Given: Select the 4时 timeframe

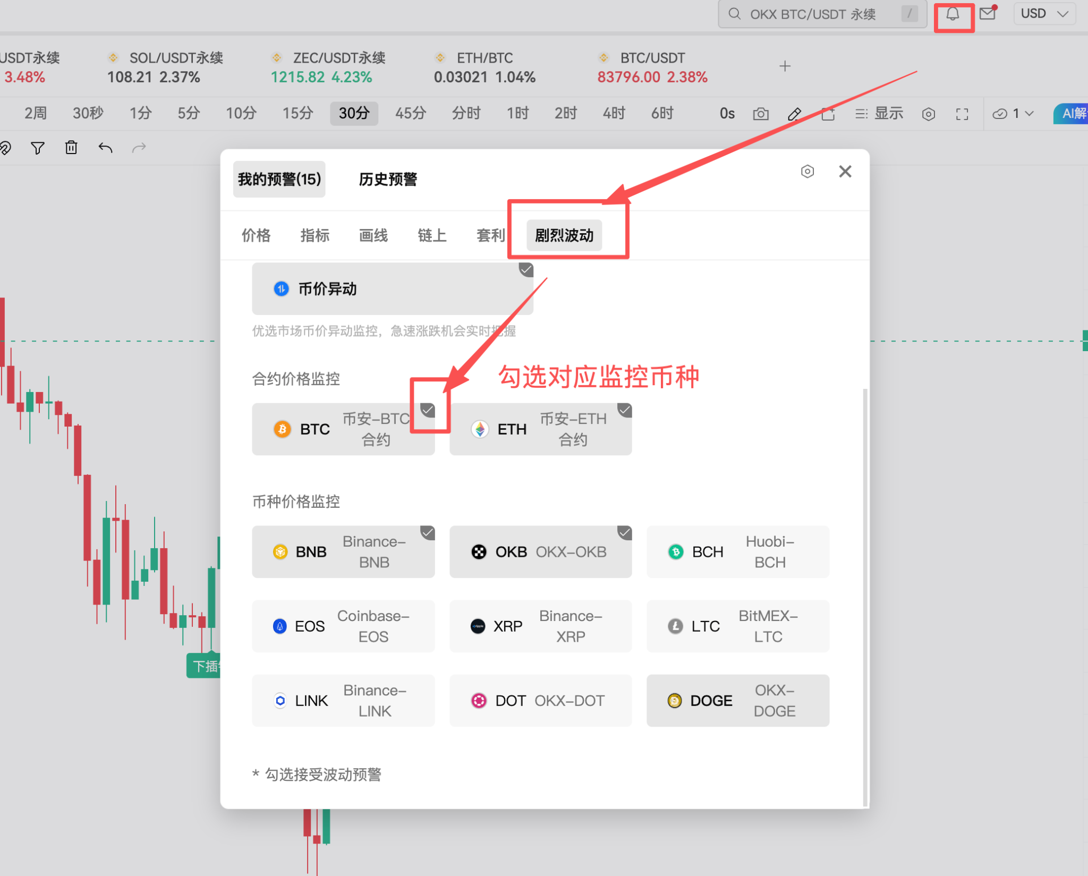Looking at the screenshot, I should click(x=614, y=114).
